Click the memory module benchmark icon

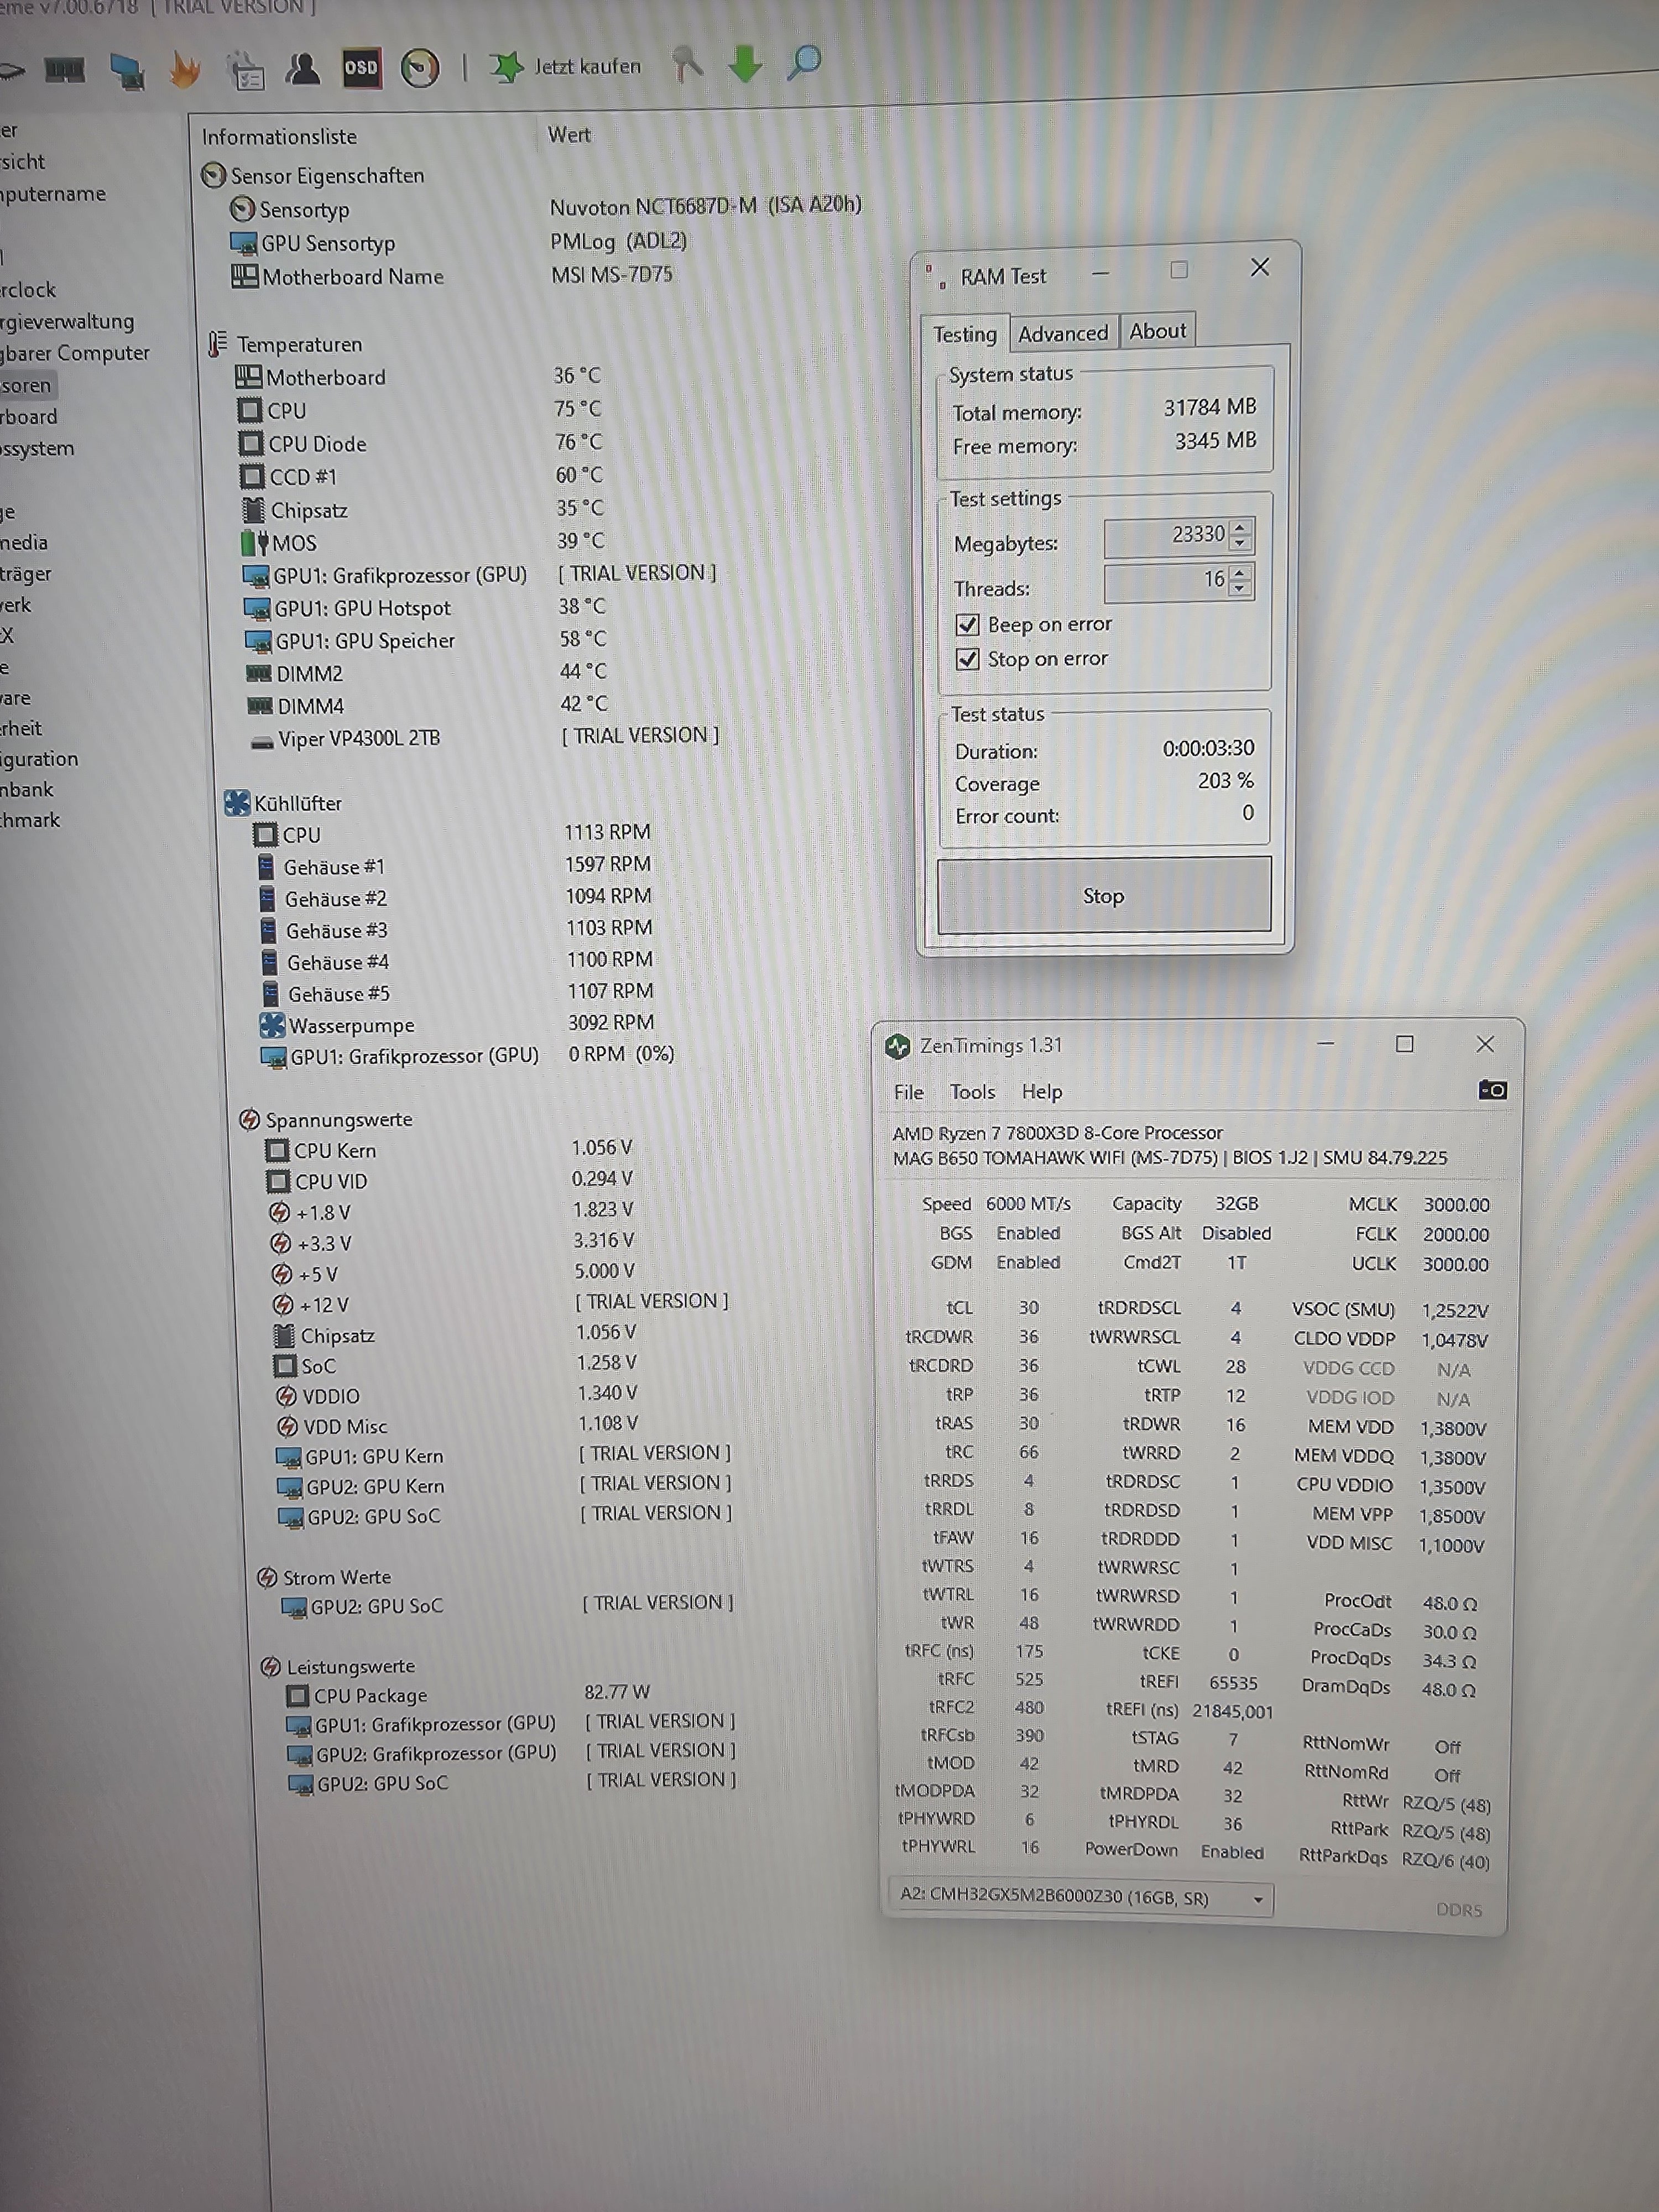pos(65,70)
